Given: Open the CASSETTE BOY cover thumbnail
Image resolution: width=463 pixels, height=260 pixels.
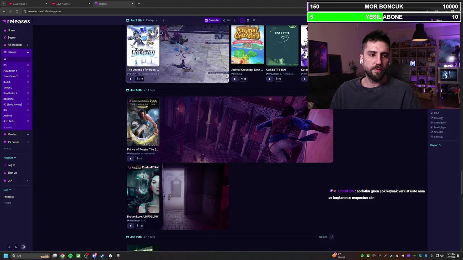Looking at the screenshot, I should (283, 45).
